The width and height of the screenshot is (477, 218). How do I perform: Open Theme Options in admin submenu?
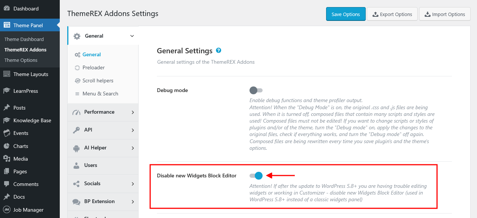point(21,60)
